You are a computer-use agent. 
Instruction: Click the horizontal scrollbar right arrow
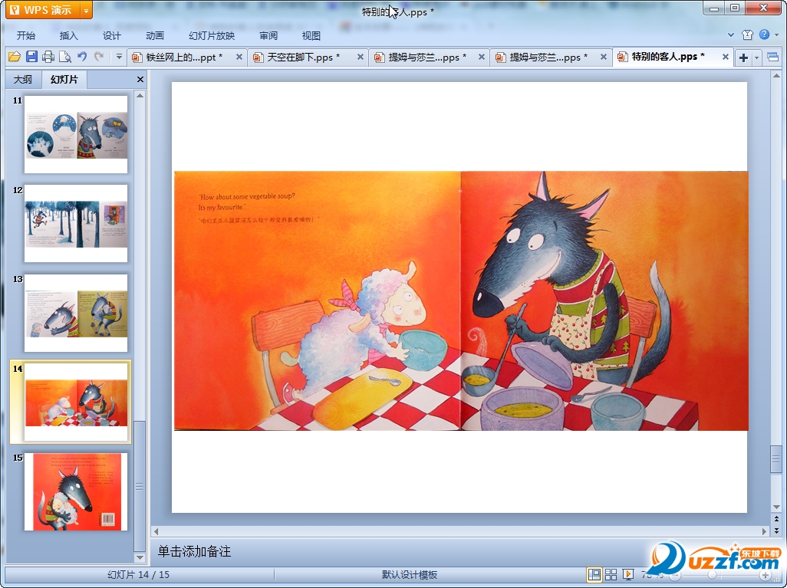[765, 531]
